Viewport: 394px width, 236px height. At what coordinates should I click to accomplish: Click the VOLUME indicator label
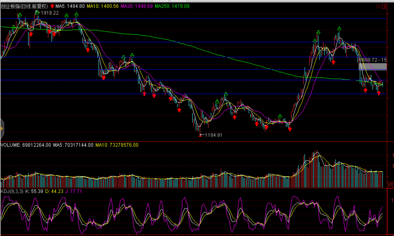26,145
